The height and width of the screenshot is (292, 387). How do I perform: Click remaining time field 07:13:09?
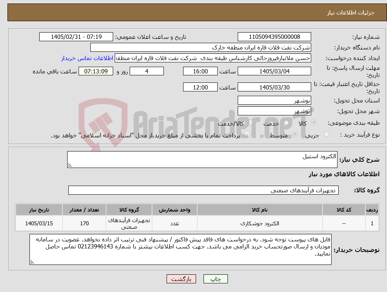pyautogui.click(x=96, y=71)
